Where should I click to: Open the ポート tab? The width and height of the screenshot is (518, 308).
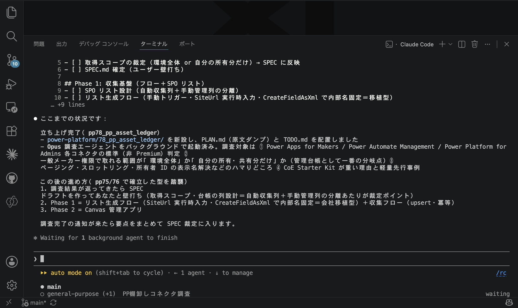[x=187, y=44]
